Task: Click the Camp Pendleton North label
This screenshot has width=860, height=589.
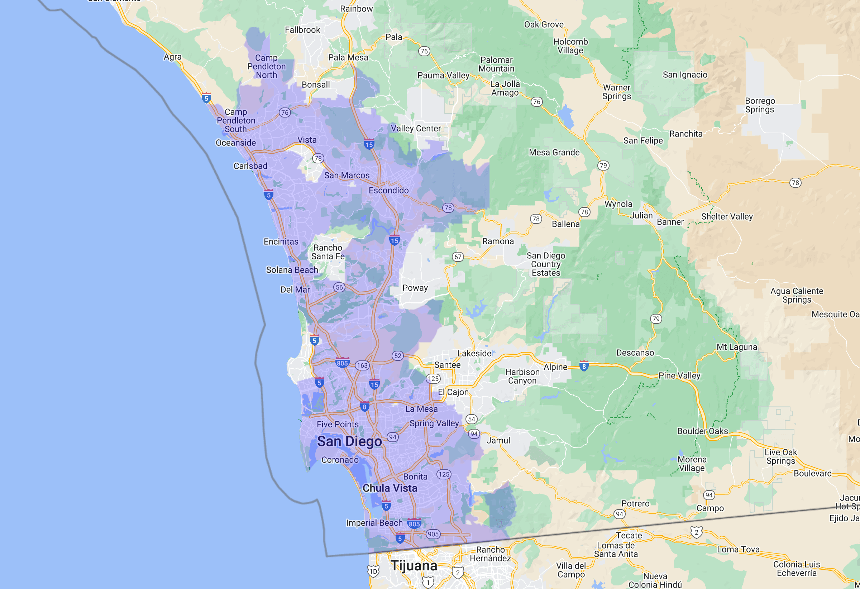Action: 267,66
